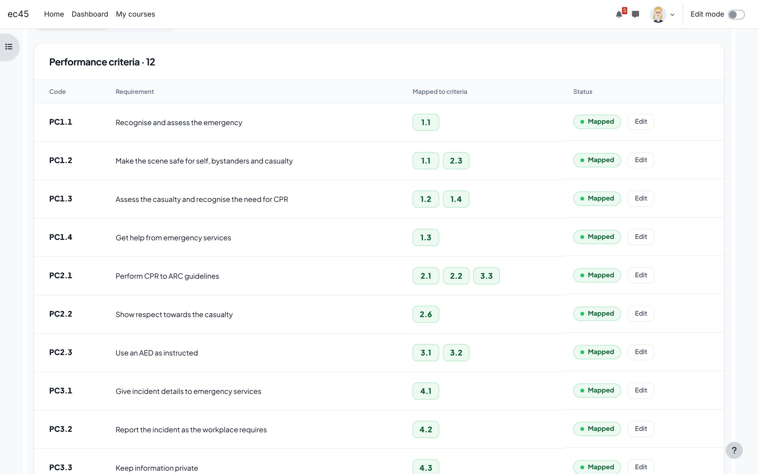Click the 'Mapped to criteria' column header
The image size is (758, 474).
pos(440,92)
